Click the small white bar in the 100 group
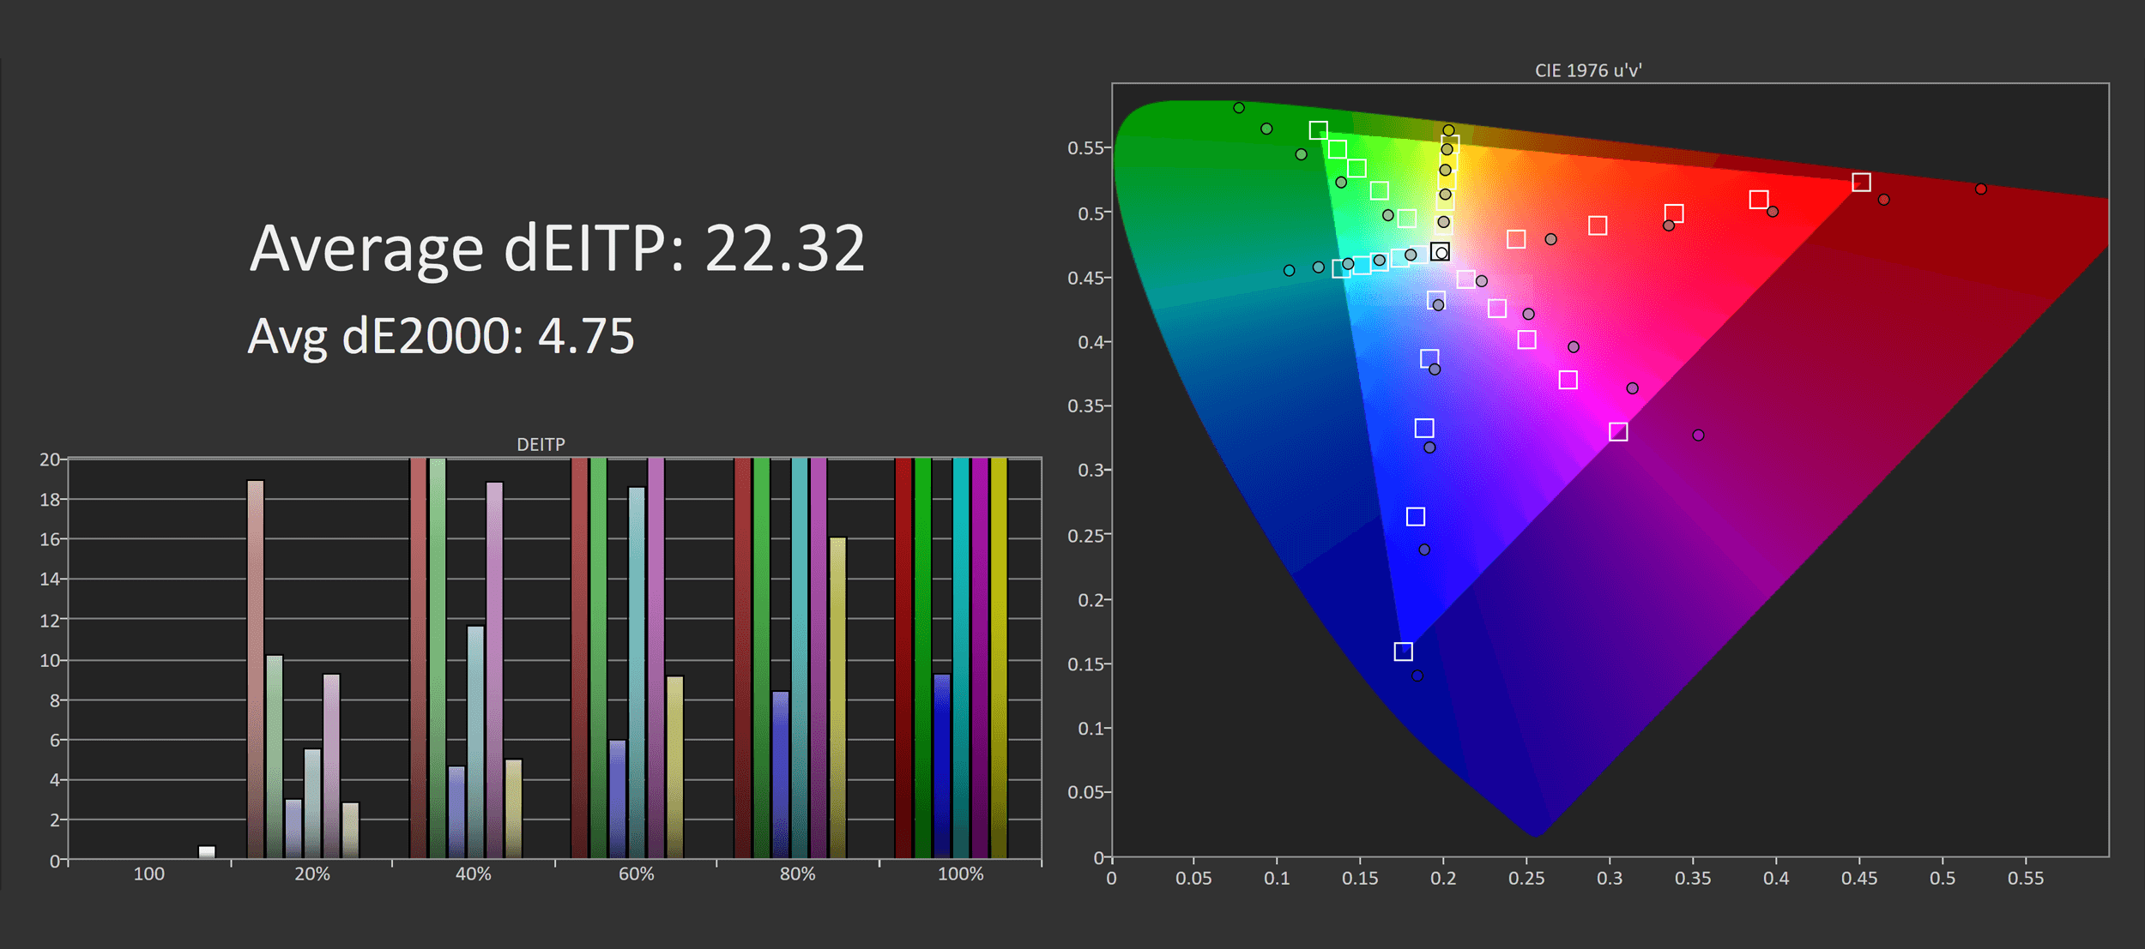Screen dimensions: 2145x949 207,851
